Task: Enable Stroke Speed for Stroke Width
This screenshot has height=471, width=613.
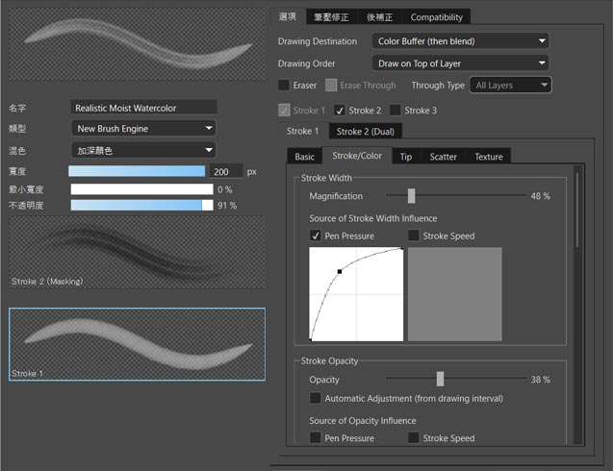Action: point(414,235)
